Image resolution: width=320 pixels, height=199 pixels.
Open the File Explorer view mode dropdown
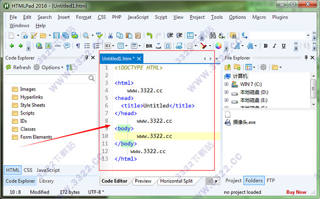[x=254, y=67]
